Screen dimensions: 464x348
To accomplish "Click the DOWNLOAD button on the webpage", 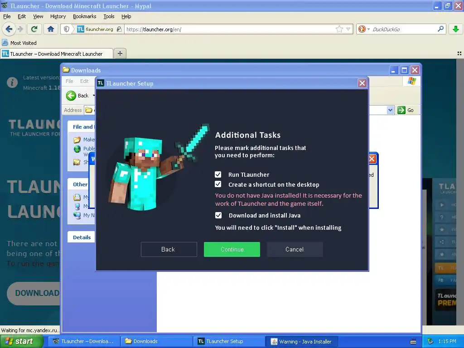I will tap(34, 293).
